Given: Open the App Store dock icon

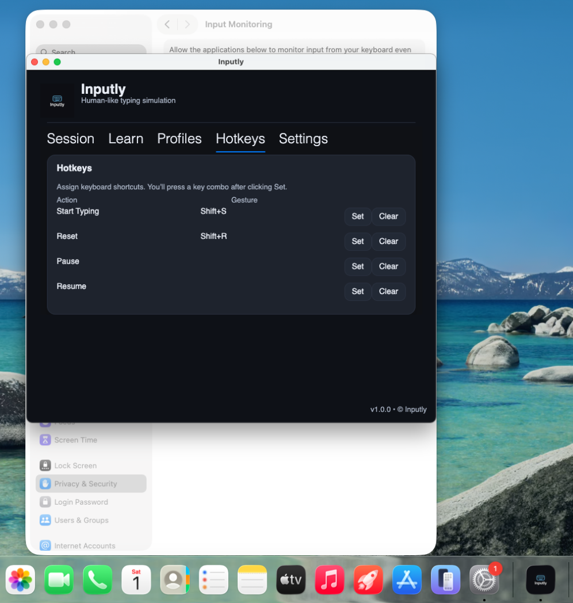Looking at the screenshot, I should click(x=407, y=579).
